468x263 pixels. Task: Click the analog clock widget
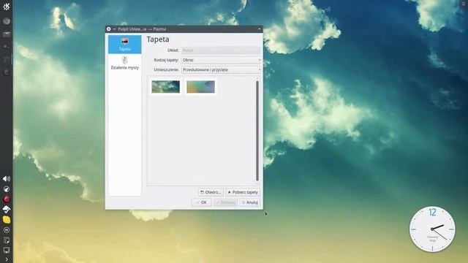pos(432,229)
